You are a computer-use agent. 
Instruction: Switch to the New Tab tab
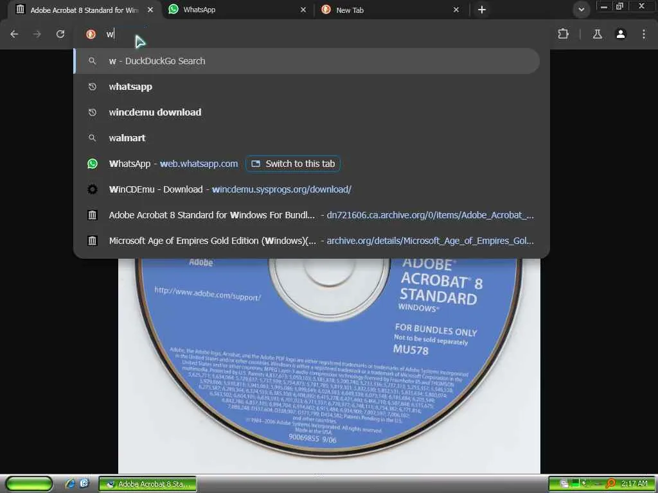click(391, 10)
